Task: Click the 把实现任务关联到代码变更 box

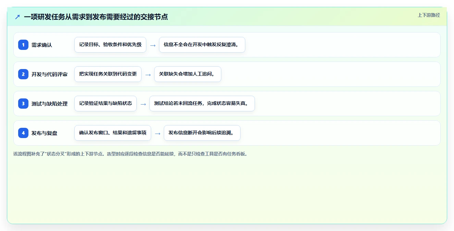Action: coord(108,74)
